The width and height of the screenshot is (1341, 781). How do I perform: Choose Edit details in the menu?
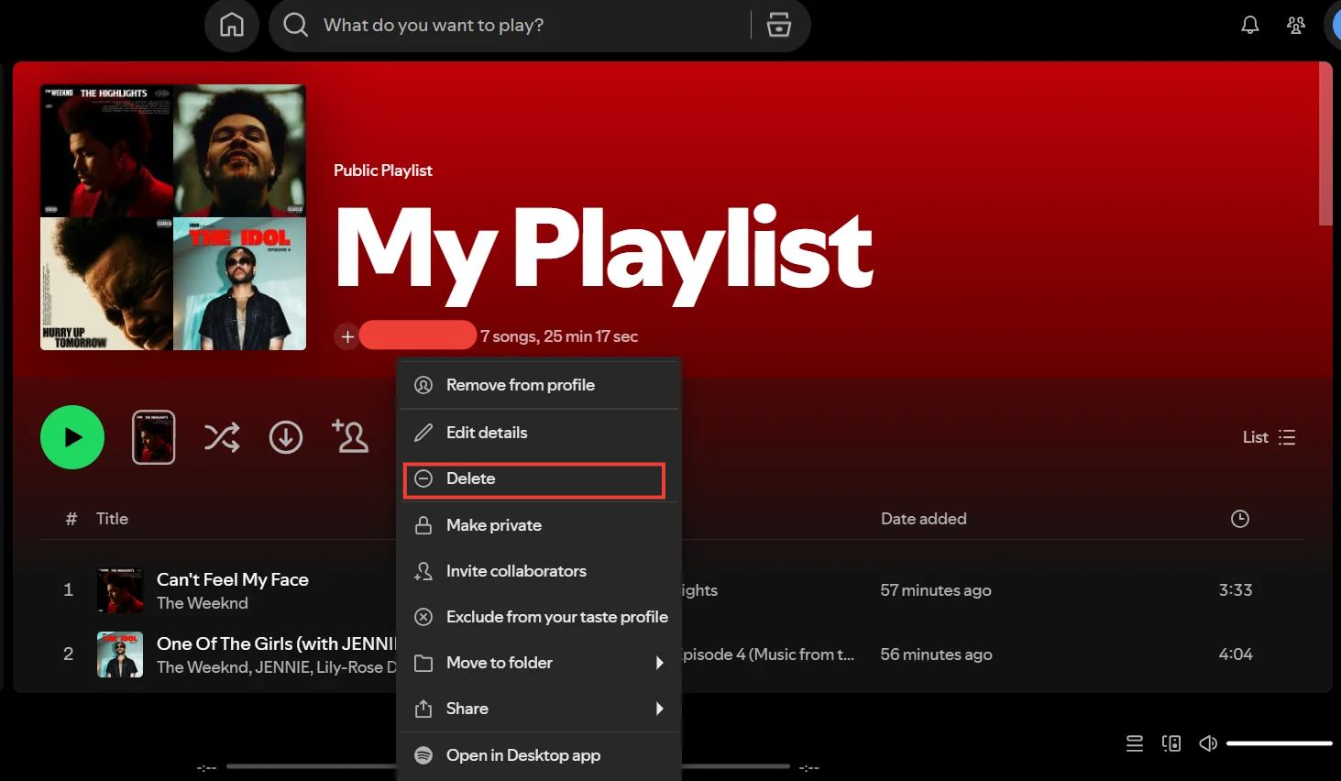pyautogui.click(x=487, y=432)
